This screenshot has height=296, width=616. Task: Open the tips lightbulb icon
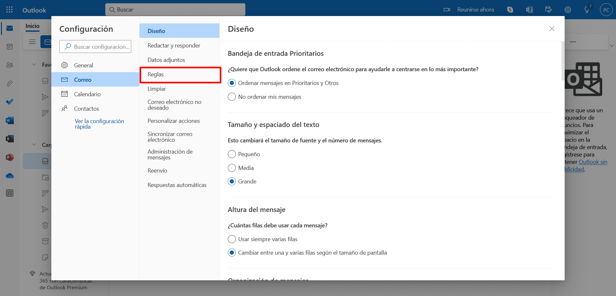[587, 10]
